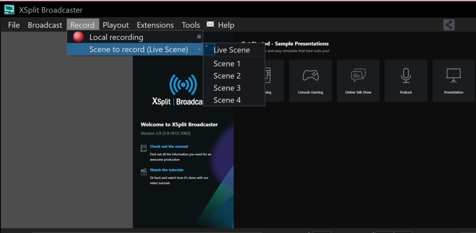This screenshot has height=233, width=476.
Task: Click the chat bubbles icon
Action: (x=358, y=75)
